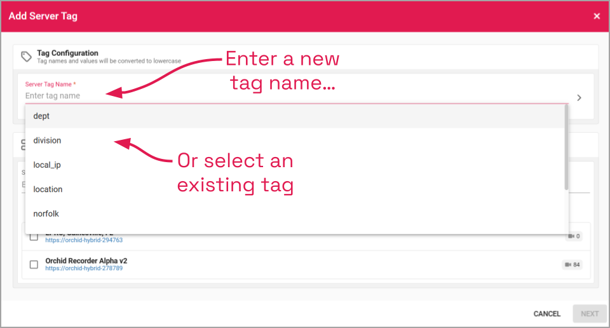Choose the 'norfolk' tag entry
This screenshot has height=328, width=610.
point(46,214)
